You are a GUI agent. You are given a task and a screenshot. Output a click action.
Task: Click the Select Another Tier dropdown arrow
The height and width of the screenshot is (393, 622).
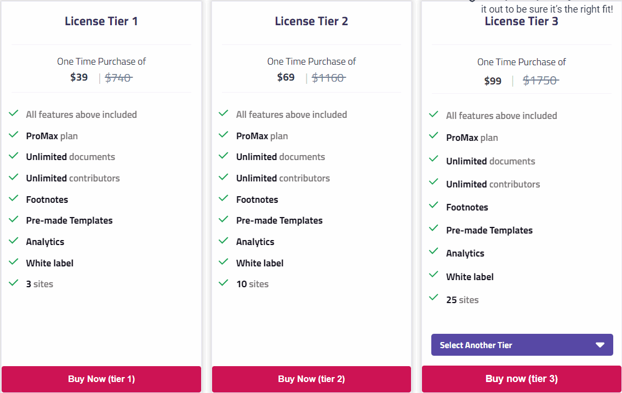tap(600, 345)
